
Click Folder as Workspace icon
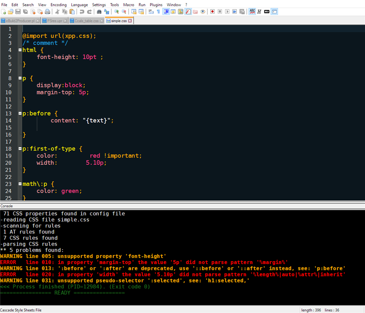click(195, 12)
